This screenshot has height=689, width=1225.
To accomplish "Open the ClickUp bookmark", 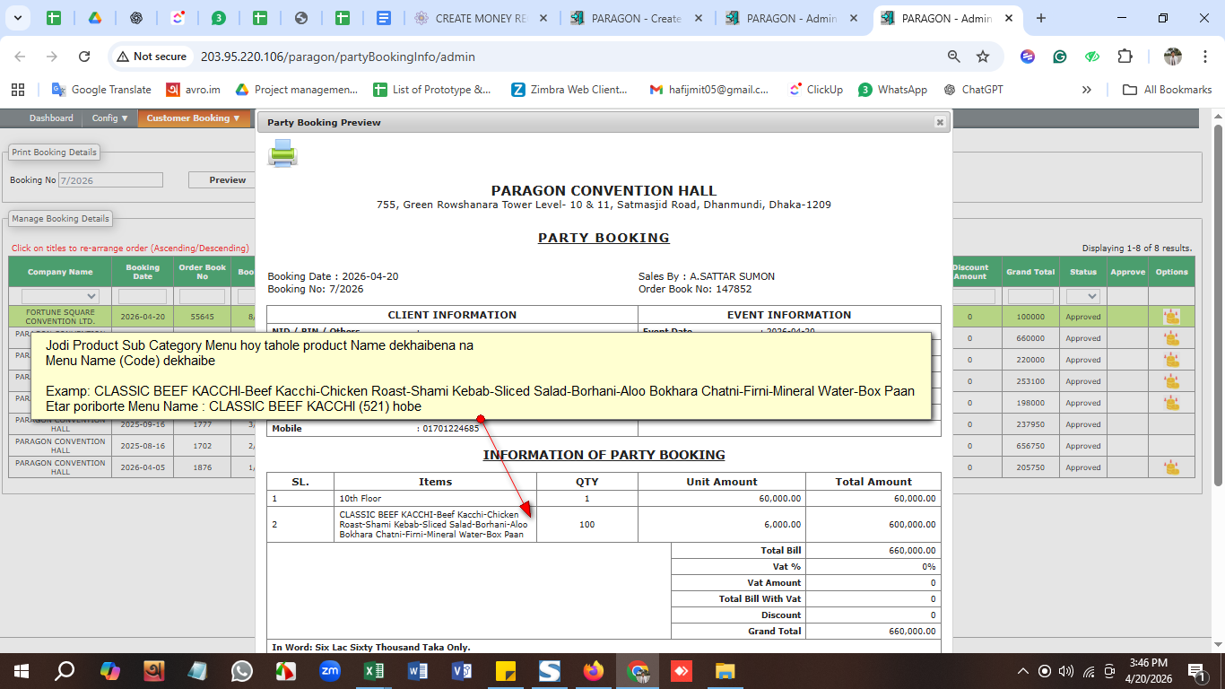I will [816, 90].
